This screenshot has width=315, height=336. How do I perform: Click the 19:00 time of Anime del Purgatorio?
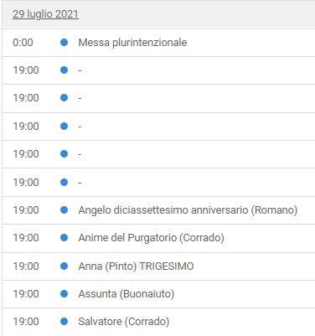click(26, 238)
